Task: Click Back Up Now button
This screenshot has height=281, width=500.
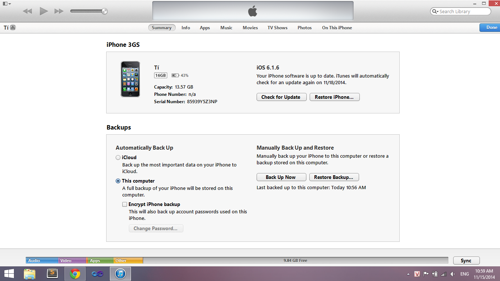Action: (281, 177)
